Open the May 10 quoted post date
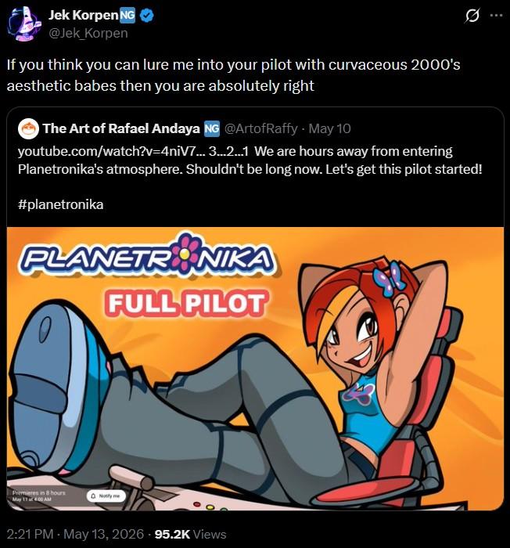 (330, 128)
